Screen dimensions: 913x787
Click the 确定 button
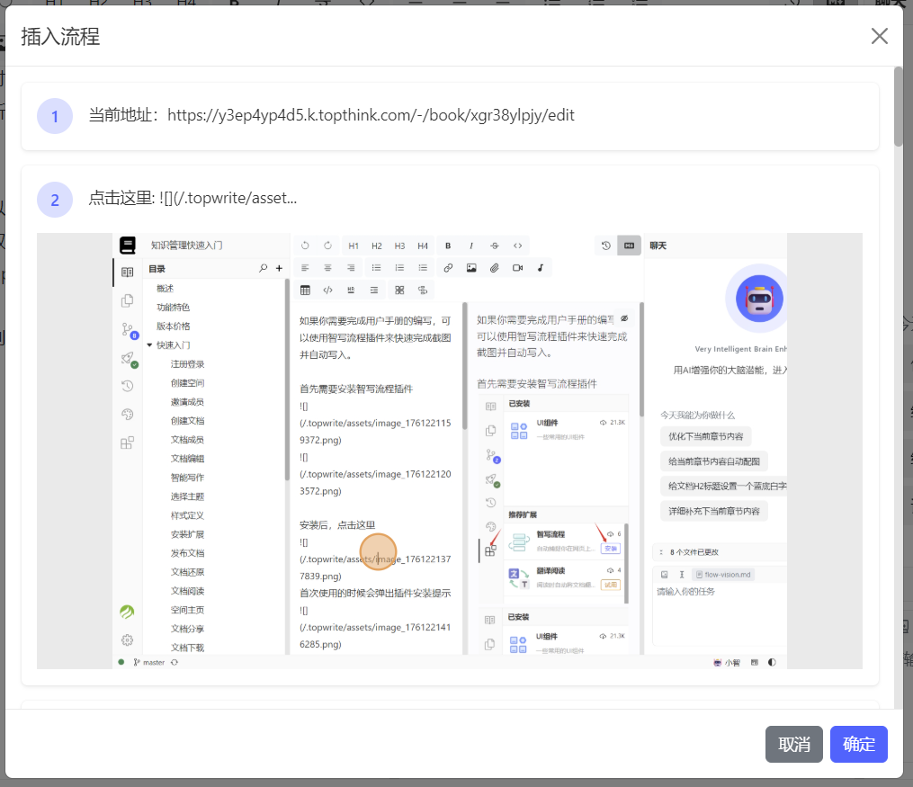click(x=858, y=744)
